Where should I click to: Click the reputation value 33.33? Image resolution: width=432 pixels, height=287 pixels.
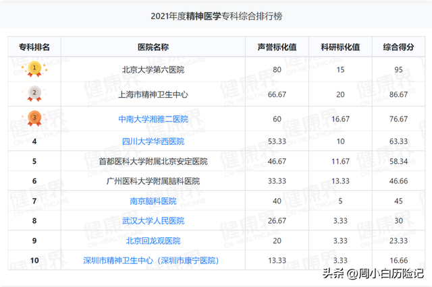(x=277, y=181)
